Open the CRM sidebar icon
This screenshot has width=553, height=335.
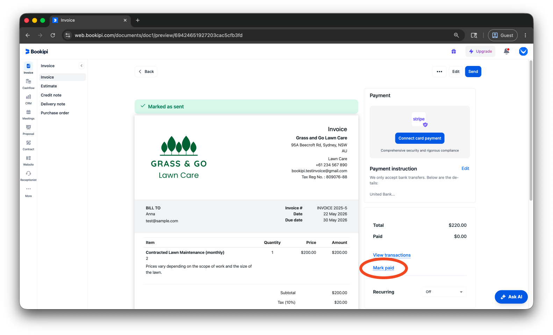[28, 99]
